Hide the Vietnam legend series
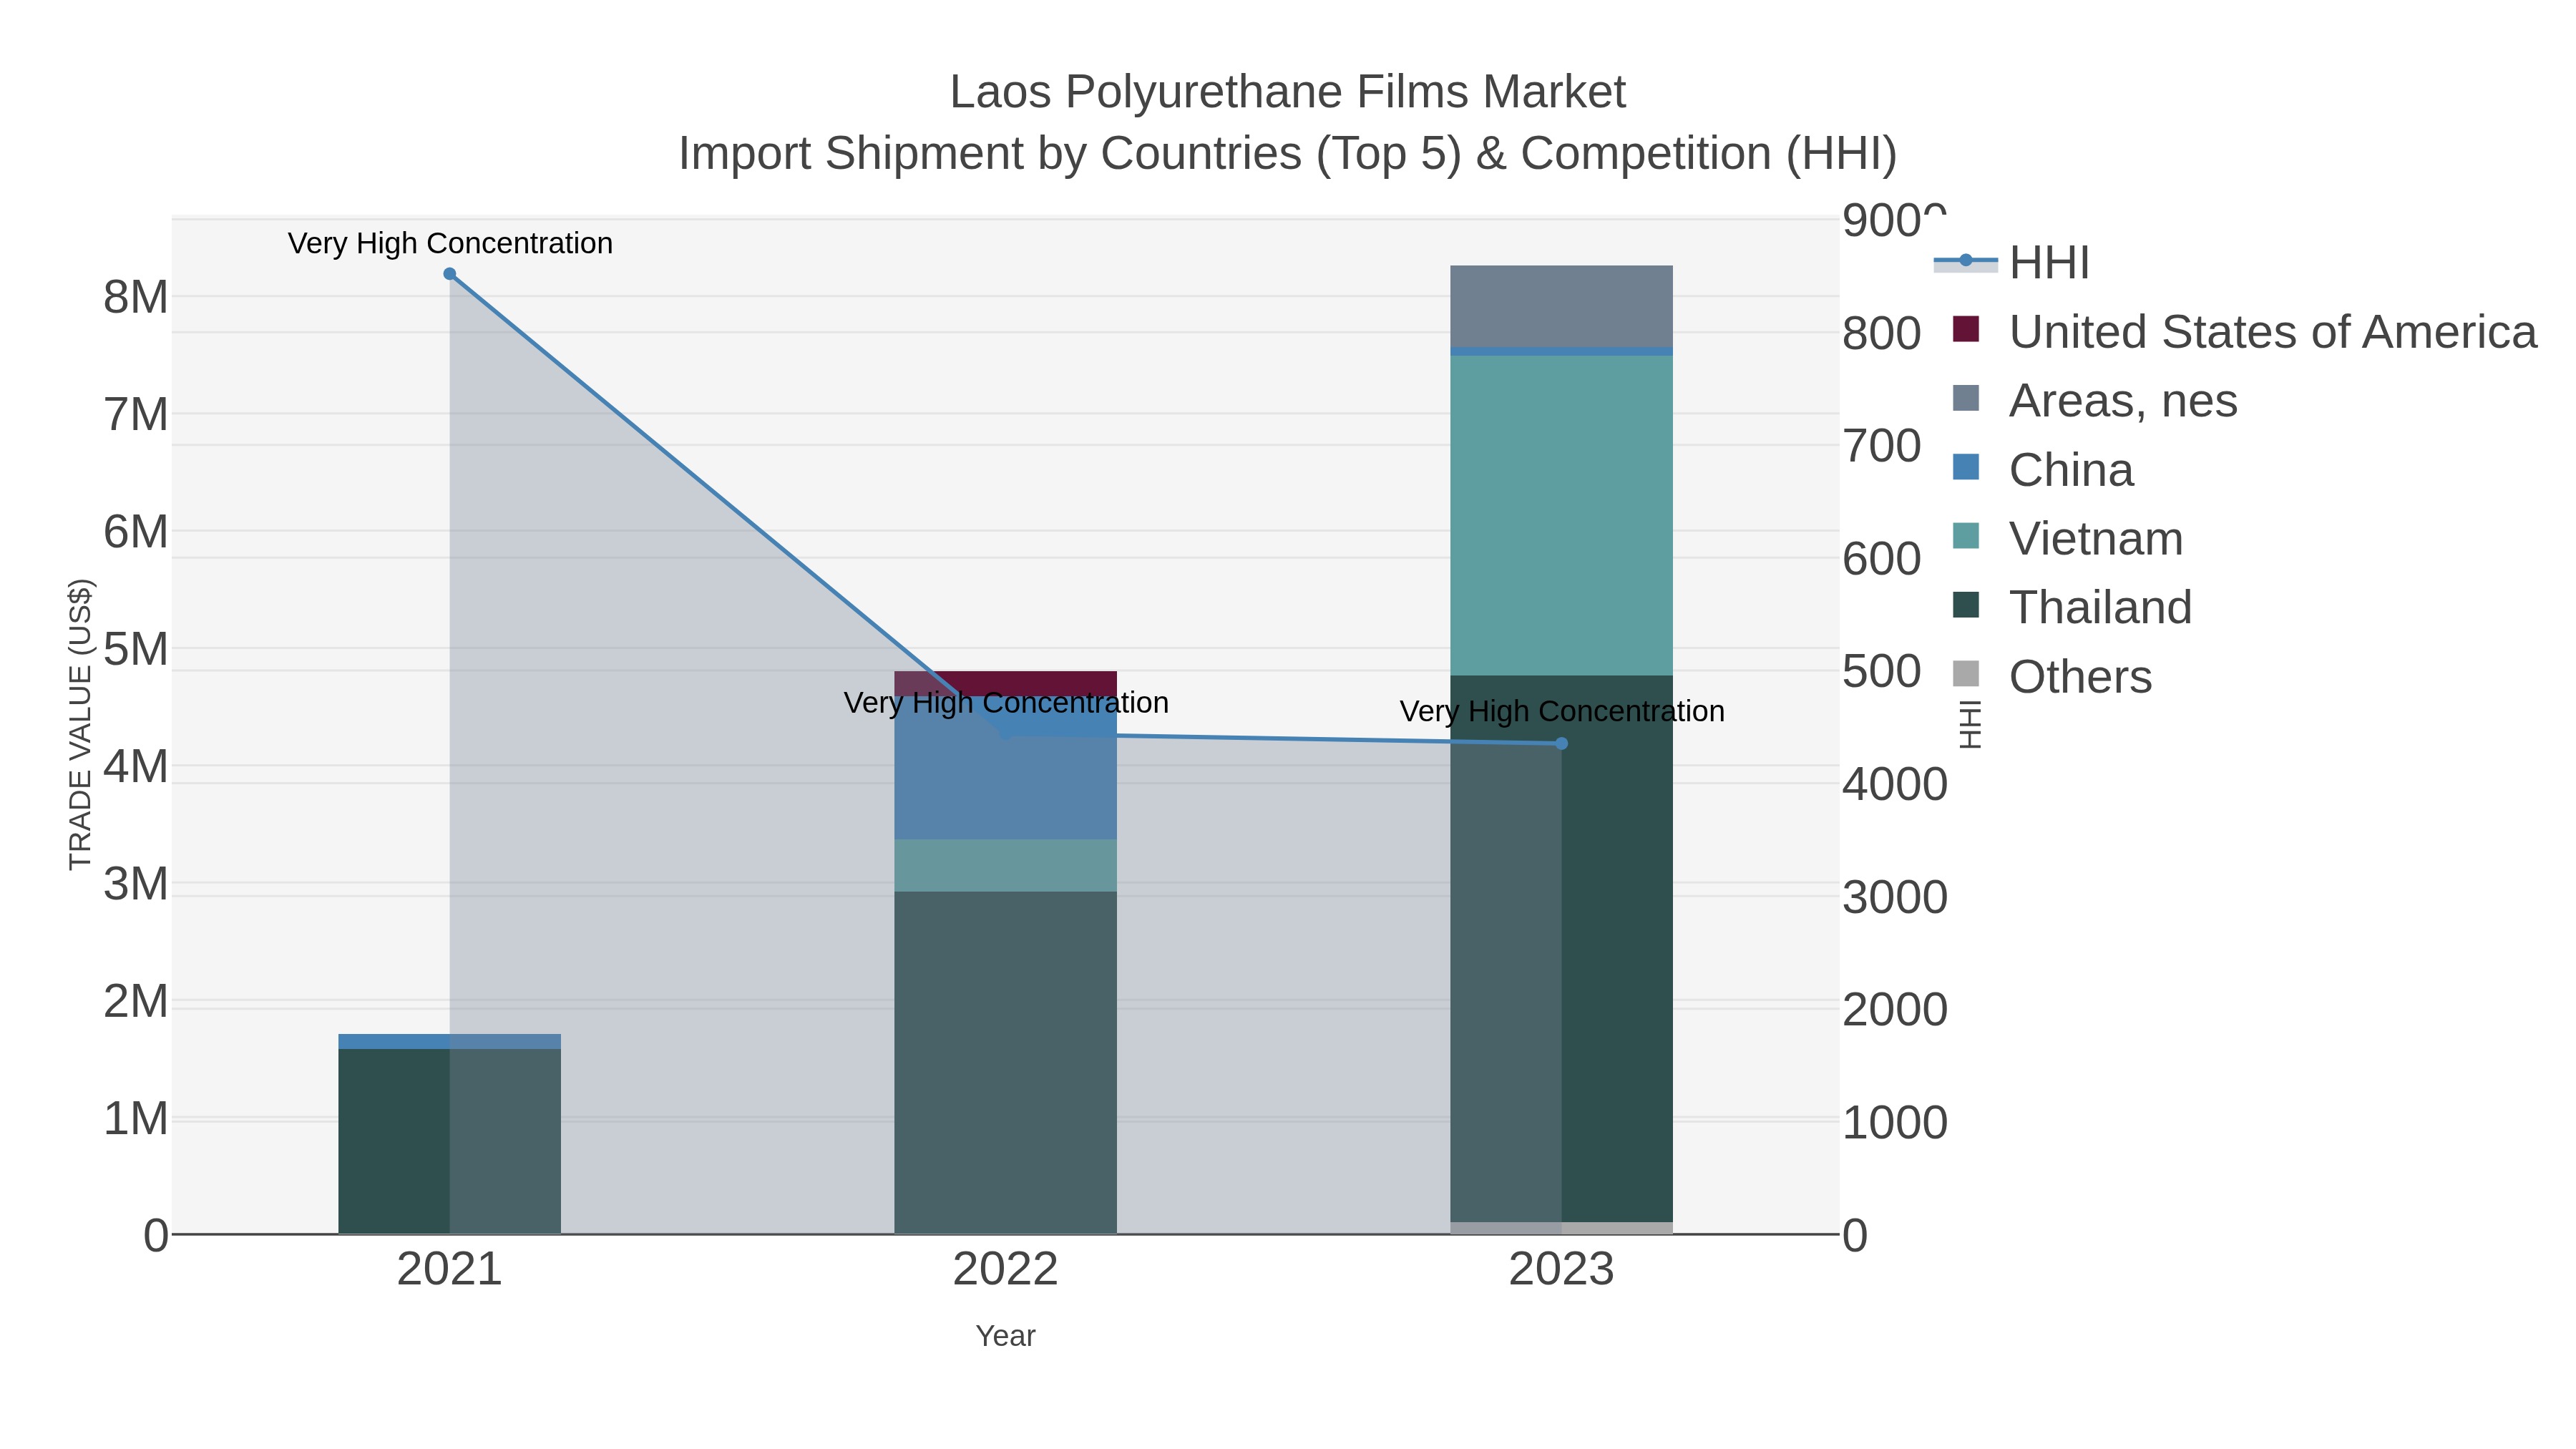The width and height of the screenshot is (2576, 1449). coord(2067,538)
